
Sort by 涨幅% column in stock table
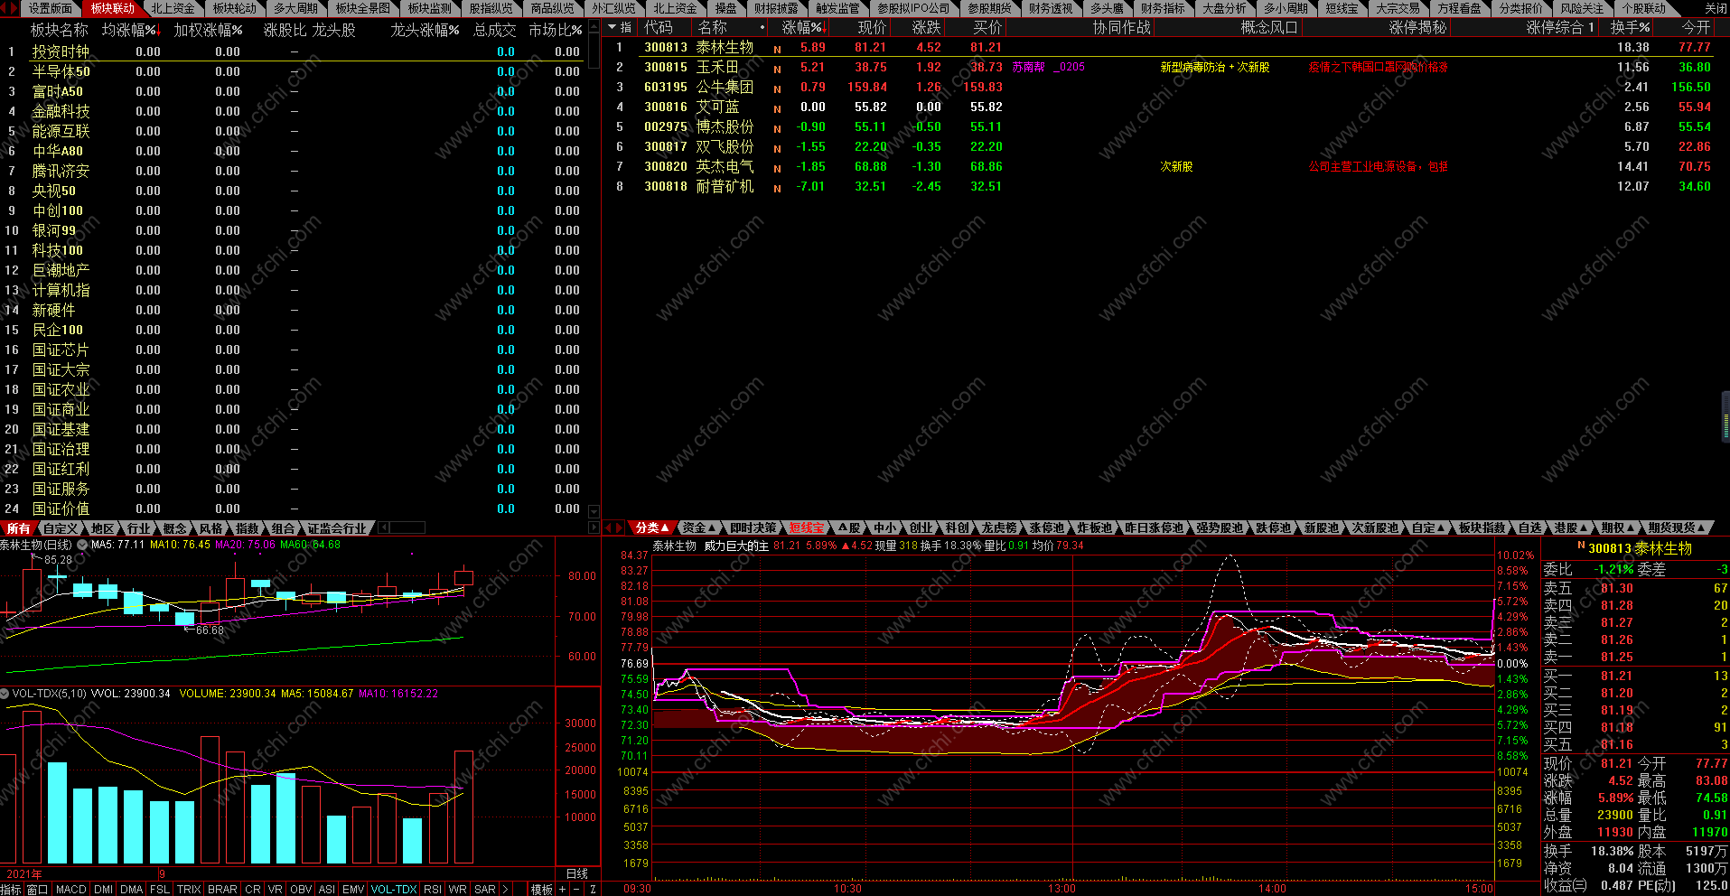[x=803, y=28]
